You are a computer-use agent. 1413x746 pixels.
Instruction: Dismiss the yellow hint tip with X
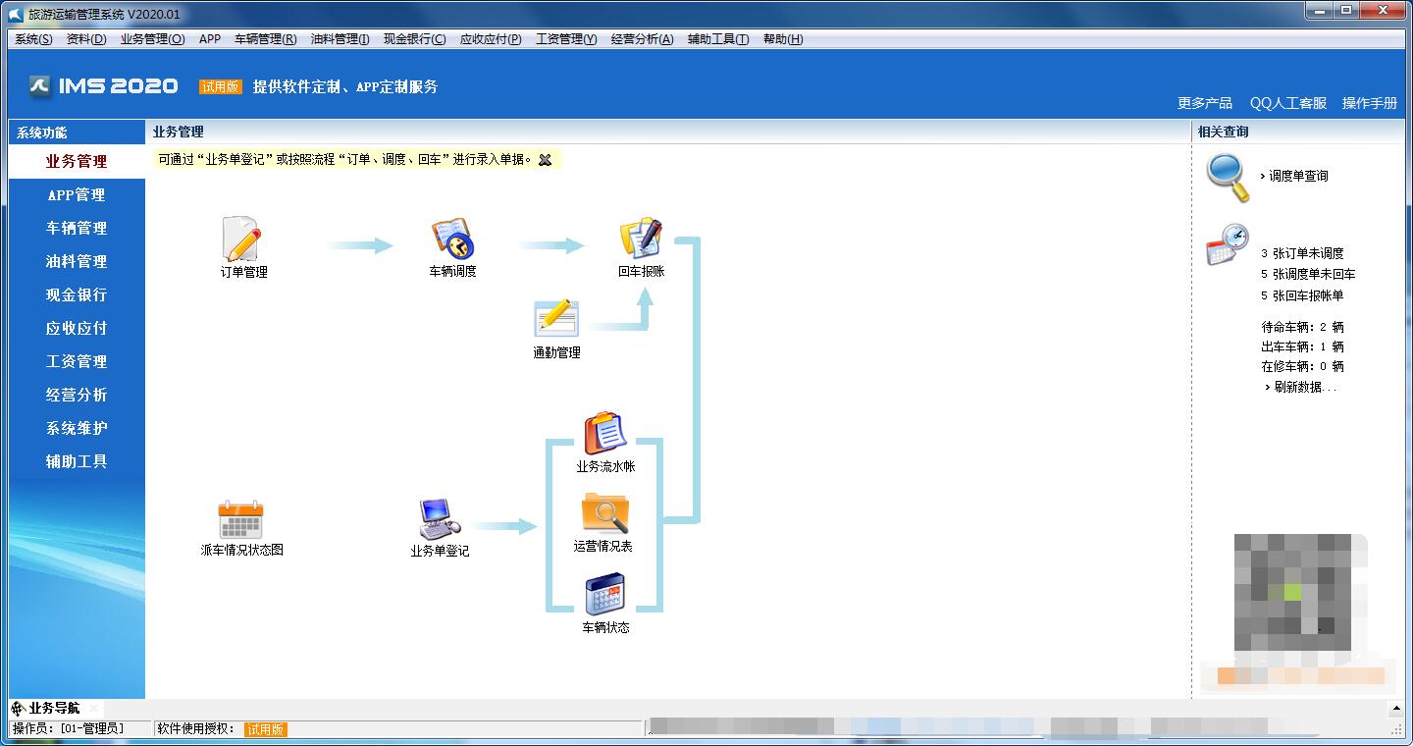click(545, 160)
